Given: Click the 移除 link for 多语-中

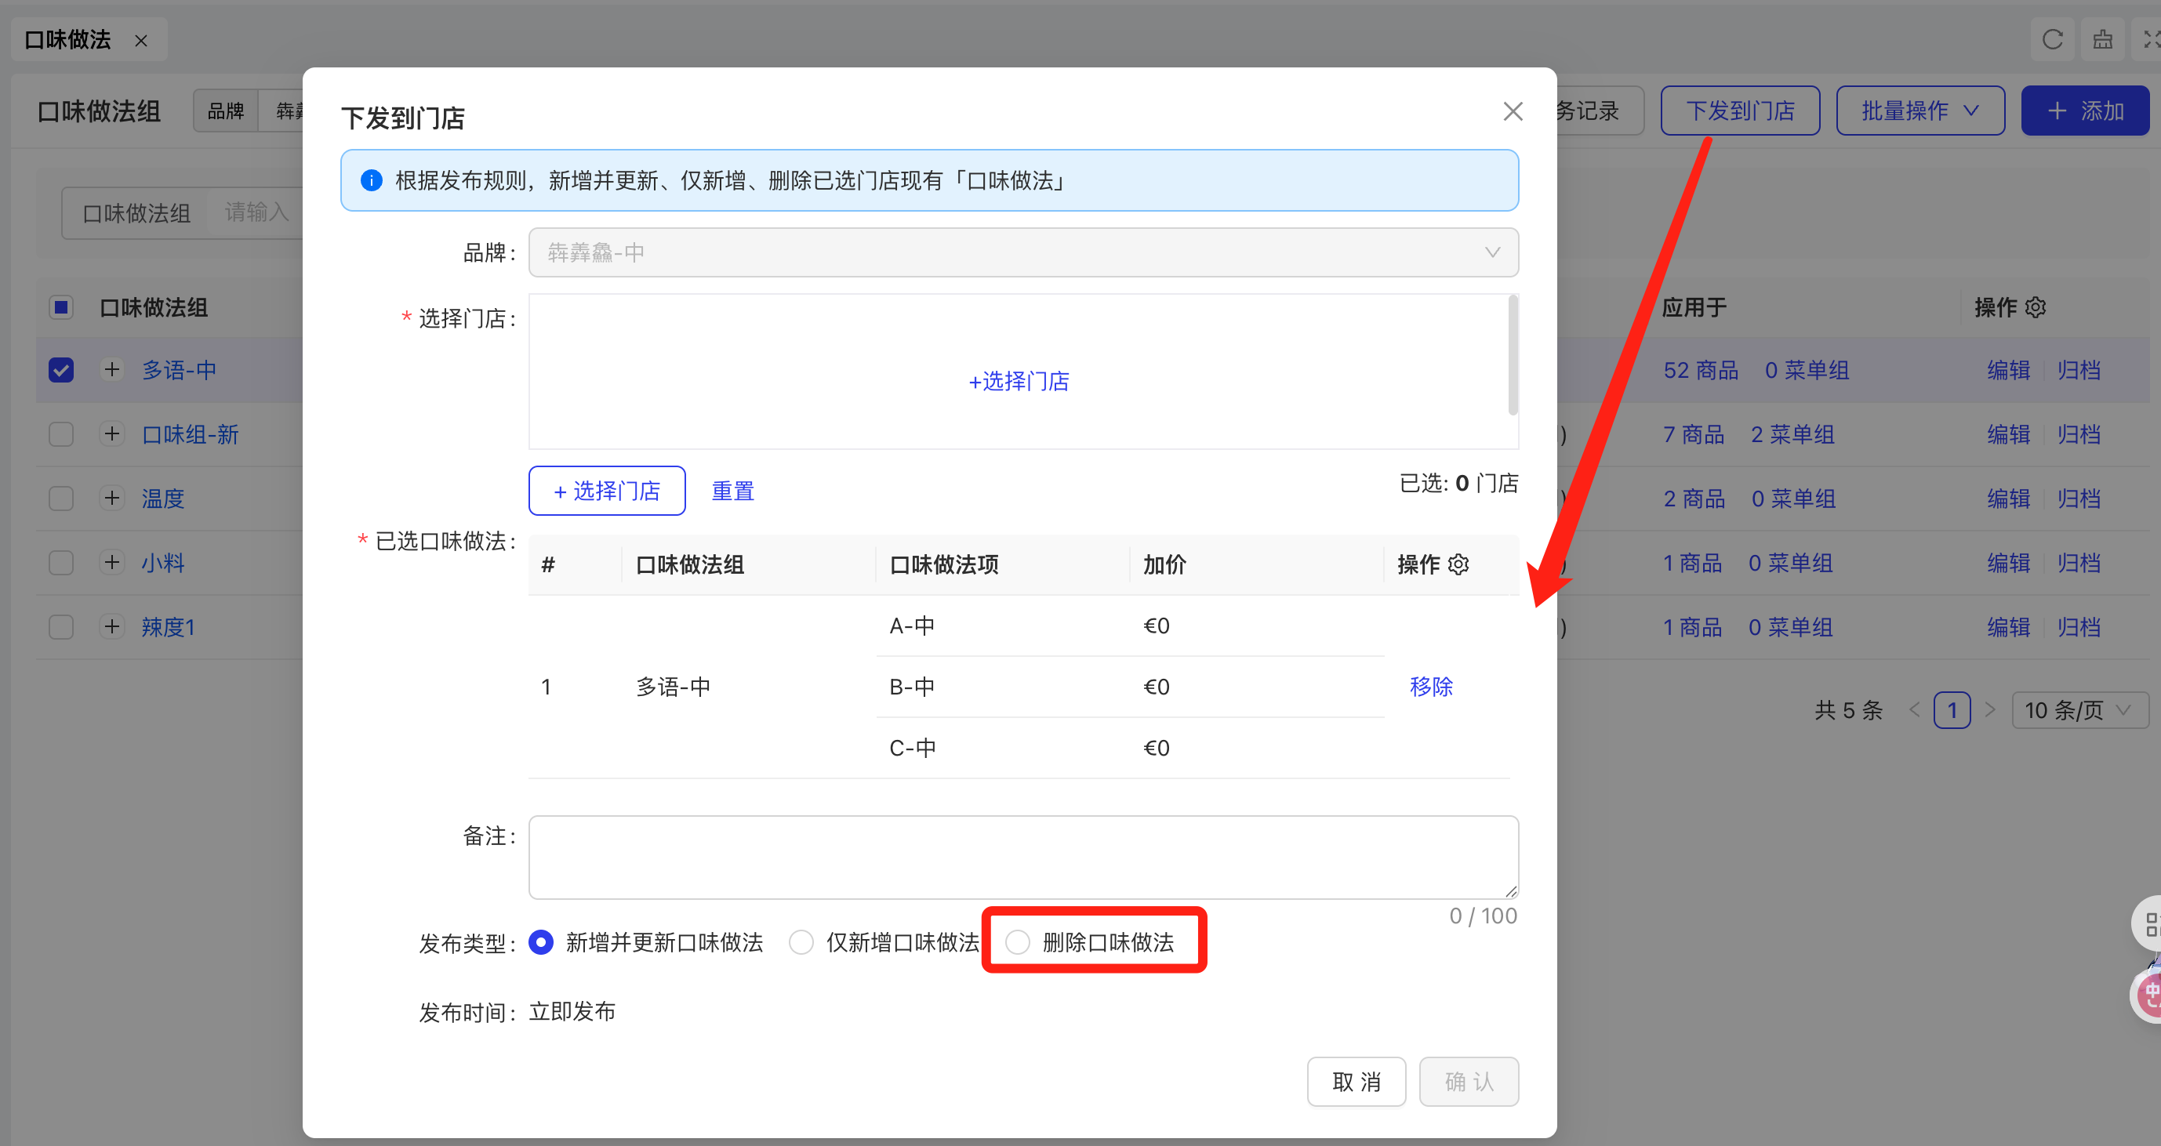Looking at the screenshot, I should click(x=1430, y=687).
